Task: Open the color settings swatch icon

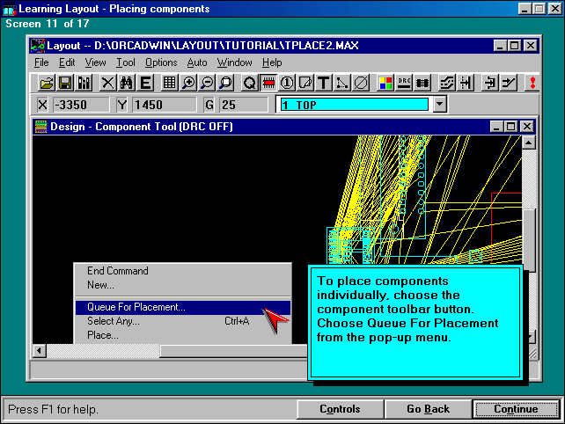Action: pyautogui.click(x=385, y=83)
